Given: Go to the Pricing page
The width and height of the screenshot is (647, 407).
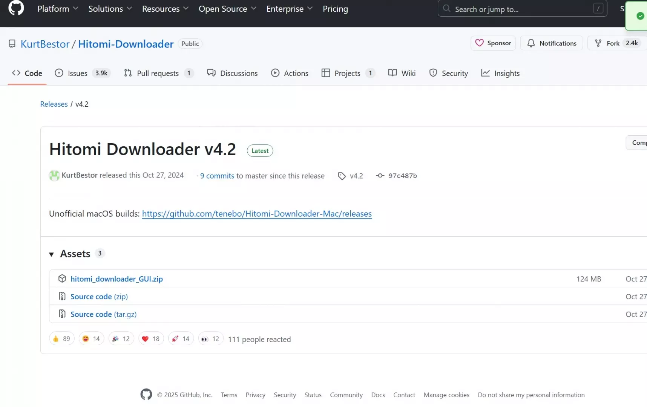Looking at the screenshot, I should pos(335,9).
